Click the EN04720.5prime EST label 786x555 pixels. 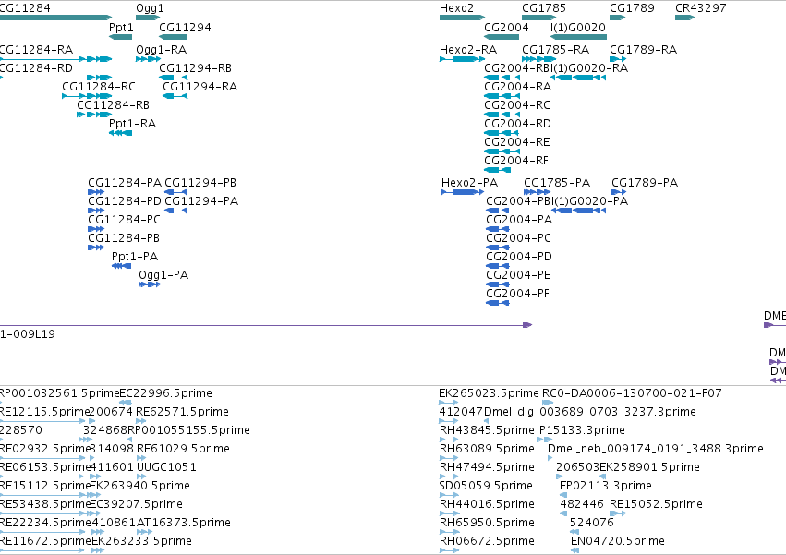618,541
